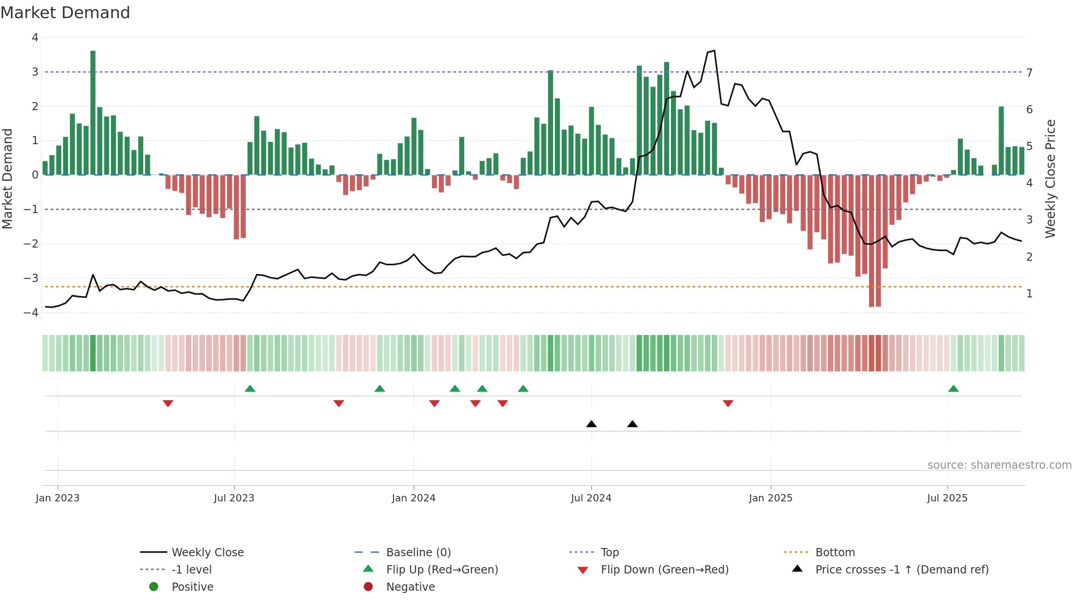This screenshot has width=1088, height=612.
Task: Click the Jan 2023 axis label
Action: coord(58,498)
